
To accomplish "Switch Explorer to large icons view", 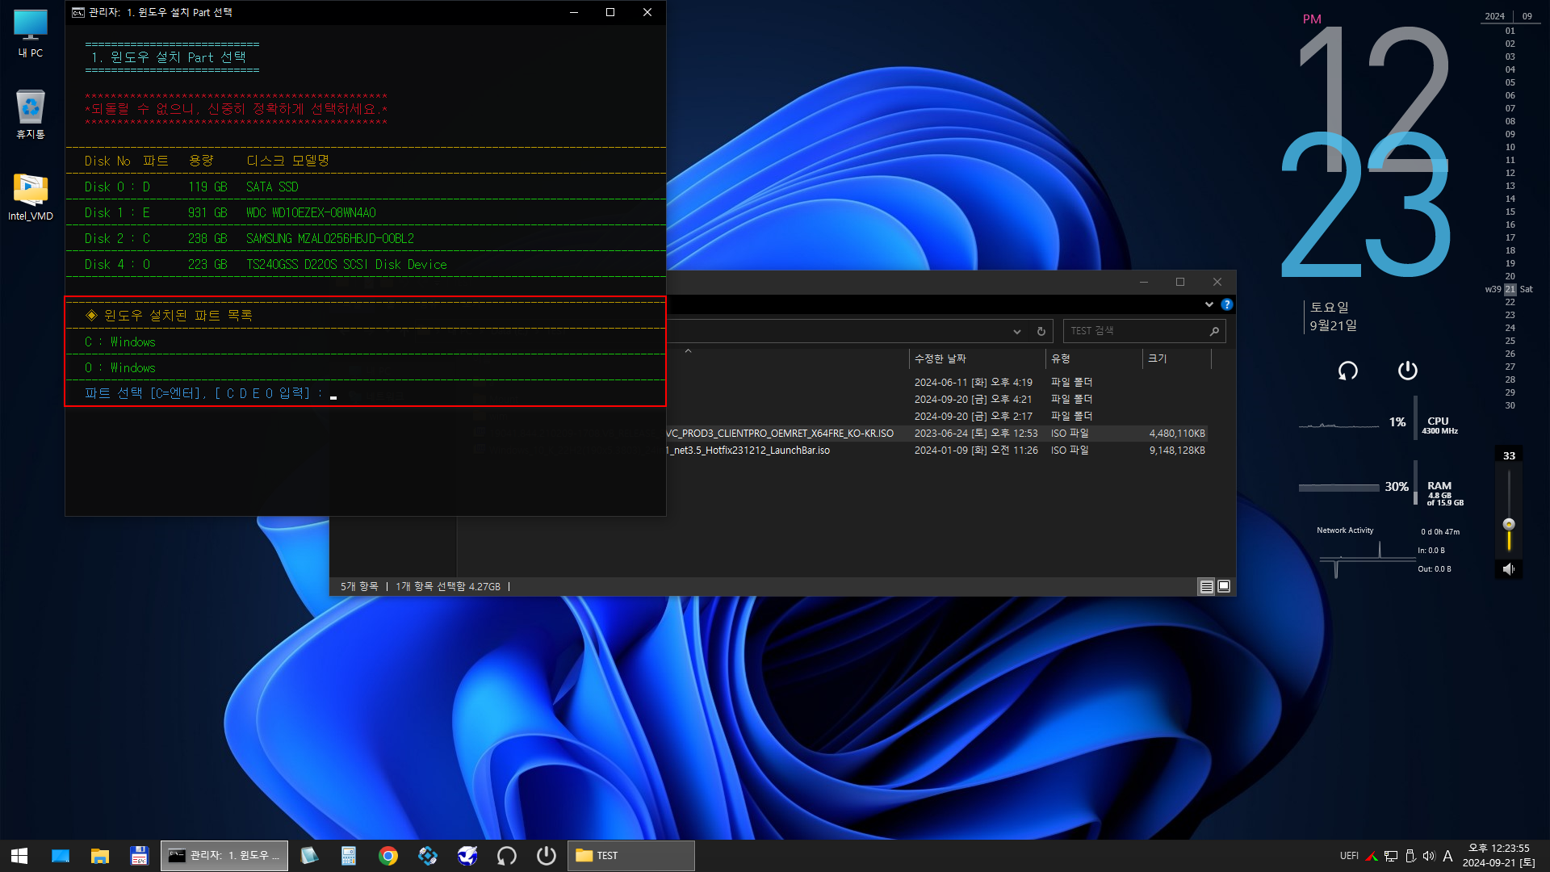I will pyautogui.click(x=1224, y=587).
